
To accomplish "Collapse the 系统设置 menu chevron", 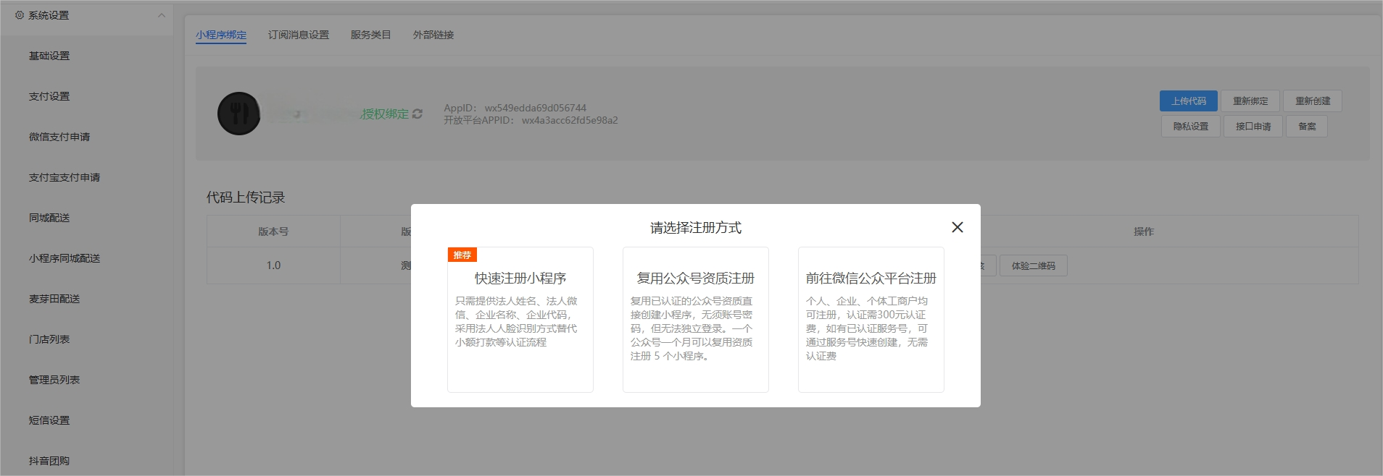I will [x=161, y=15].
